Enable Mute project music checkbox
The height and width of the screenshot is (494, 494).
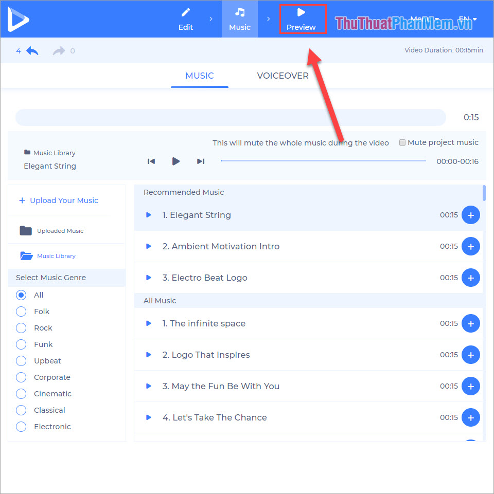click(403, 142)
